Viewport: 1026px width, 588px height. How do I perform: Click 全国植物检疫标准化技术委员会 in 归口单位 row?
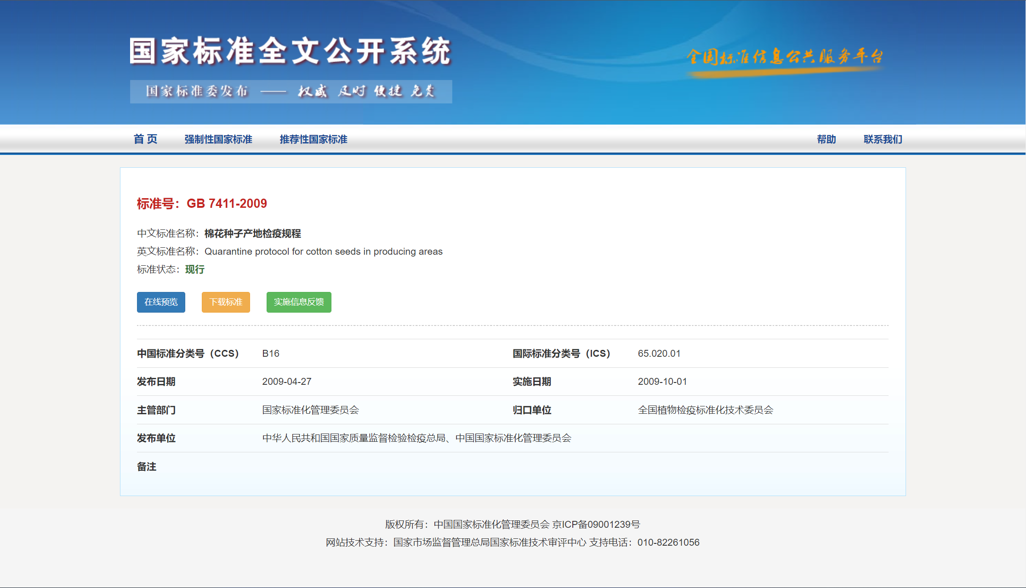[705, 410]
